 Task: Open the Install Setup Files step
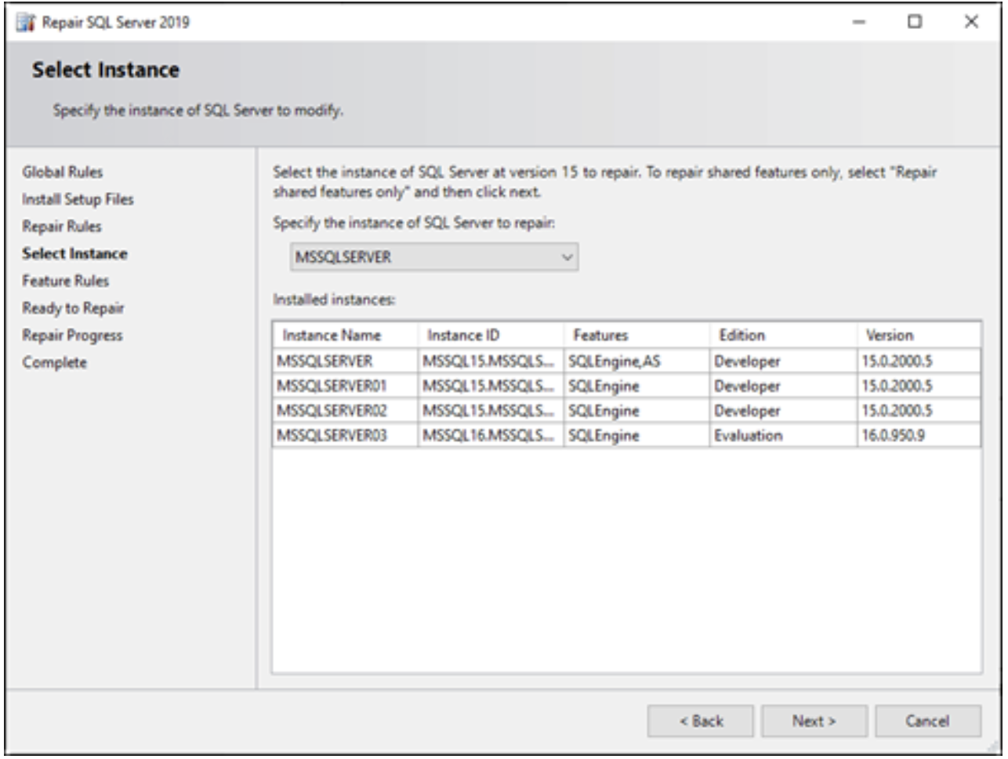click(x=78, y=199)
